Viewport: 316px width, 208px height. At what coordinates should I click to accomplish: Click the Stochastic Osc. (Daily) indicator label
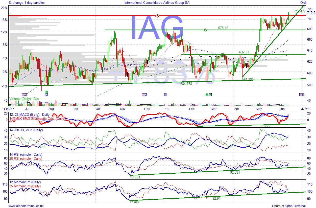37,119
